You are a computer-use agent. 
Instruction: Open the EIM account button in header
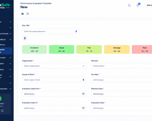148,5
